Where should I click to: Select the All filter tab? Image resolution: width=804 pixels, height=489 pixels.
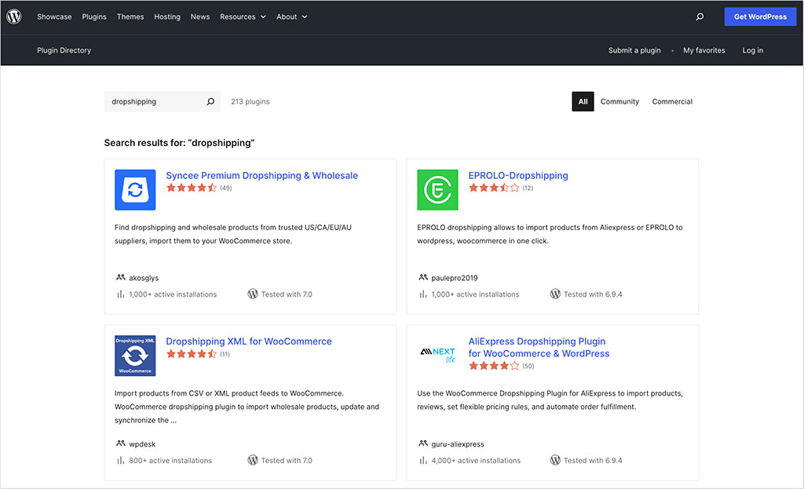pos(583,101)
